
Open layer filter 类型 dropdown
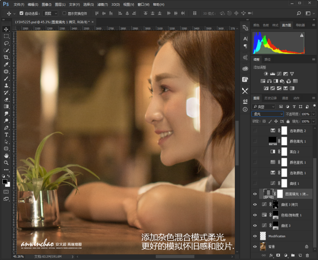(264, 106)
